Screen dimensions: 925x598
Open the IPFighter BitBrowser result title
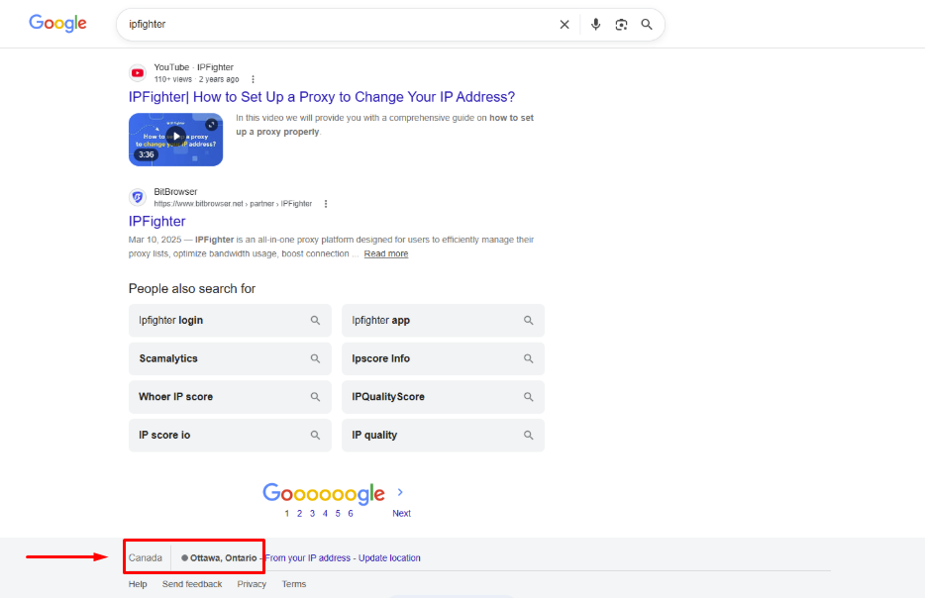click(x=156, y=221)
